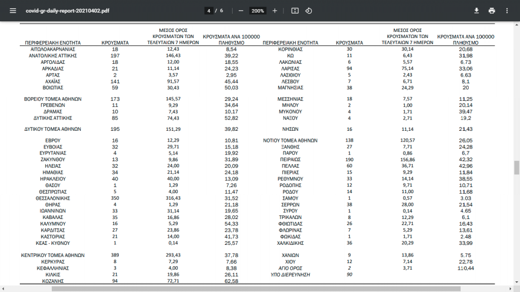Image resolution: width=520 pixels, height=292 pixels.
Task: Select the row label ΡΕΘΥΜΝΟΥ
Action: click(x=290, y=179)
